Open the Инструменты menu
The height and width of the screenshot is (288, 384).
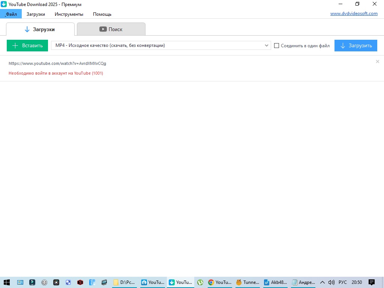click(x=69, y=14)
